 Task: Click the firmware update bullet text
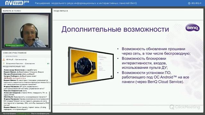click(x=156, y=51)
